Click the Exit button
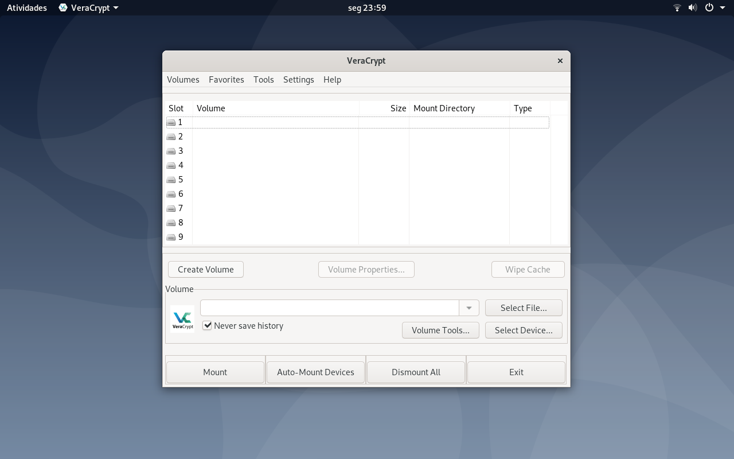The height and width of the screenshot is (459, 734). click(x=516, y=372)
